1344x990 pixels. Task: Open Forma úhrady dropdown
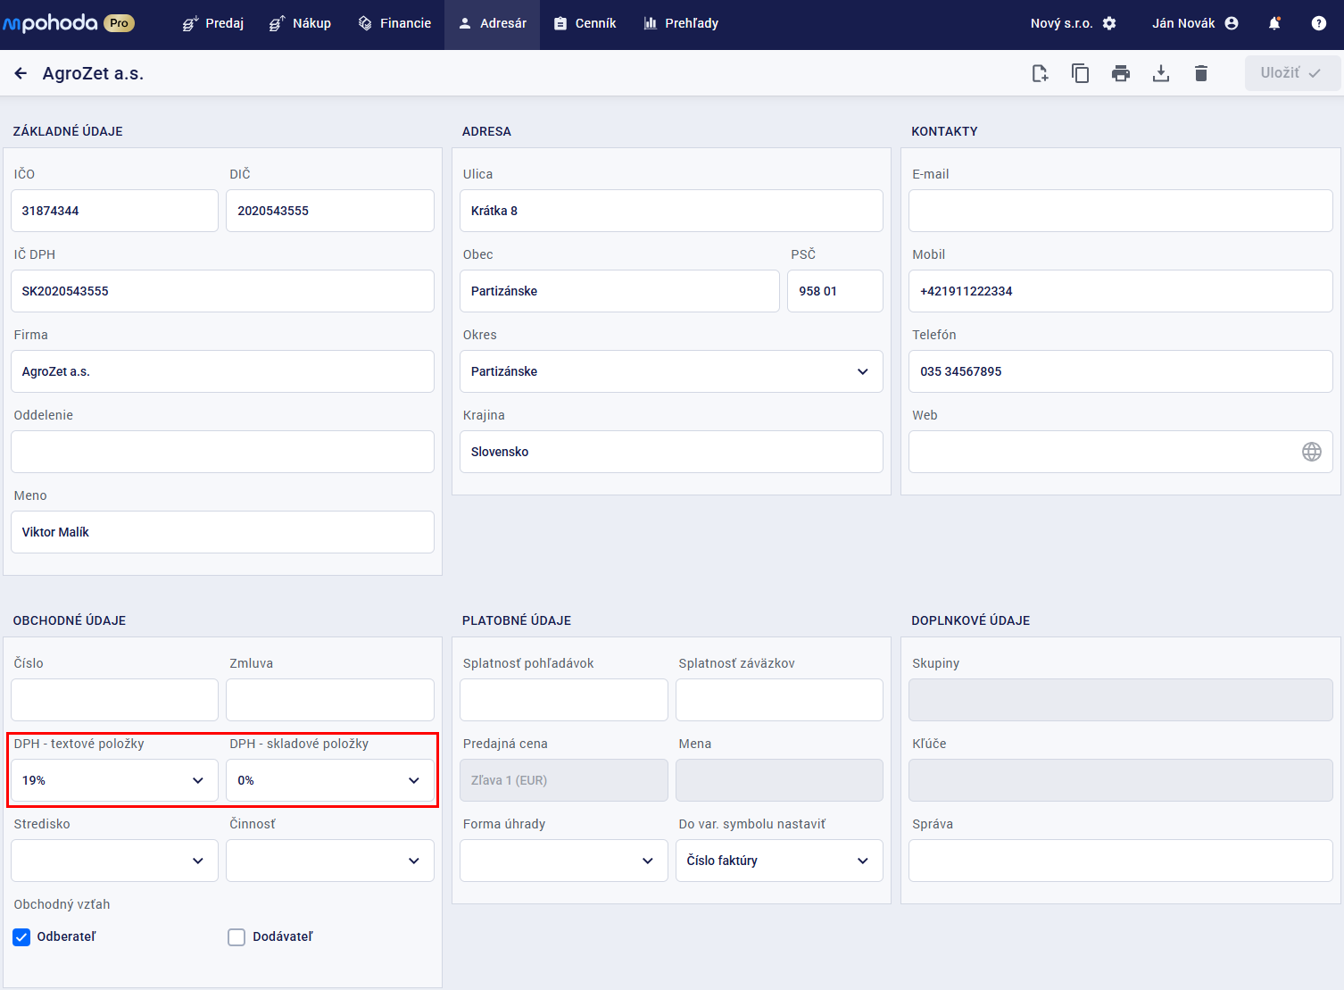click(x=563, y=861)
